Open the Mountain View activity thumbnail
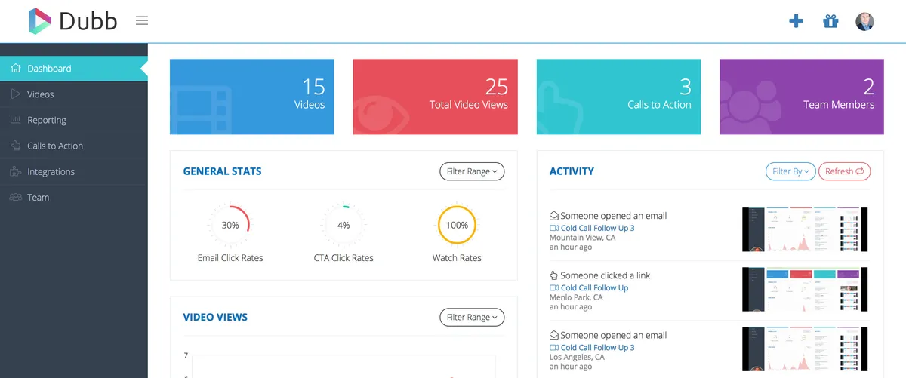The image size is (906, 378). 805,229
